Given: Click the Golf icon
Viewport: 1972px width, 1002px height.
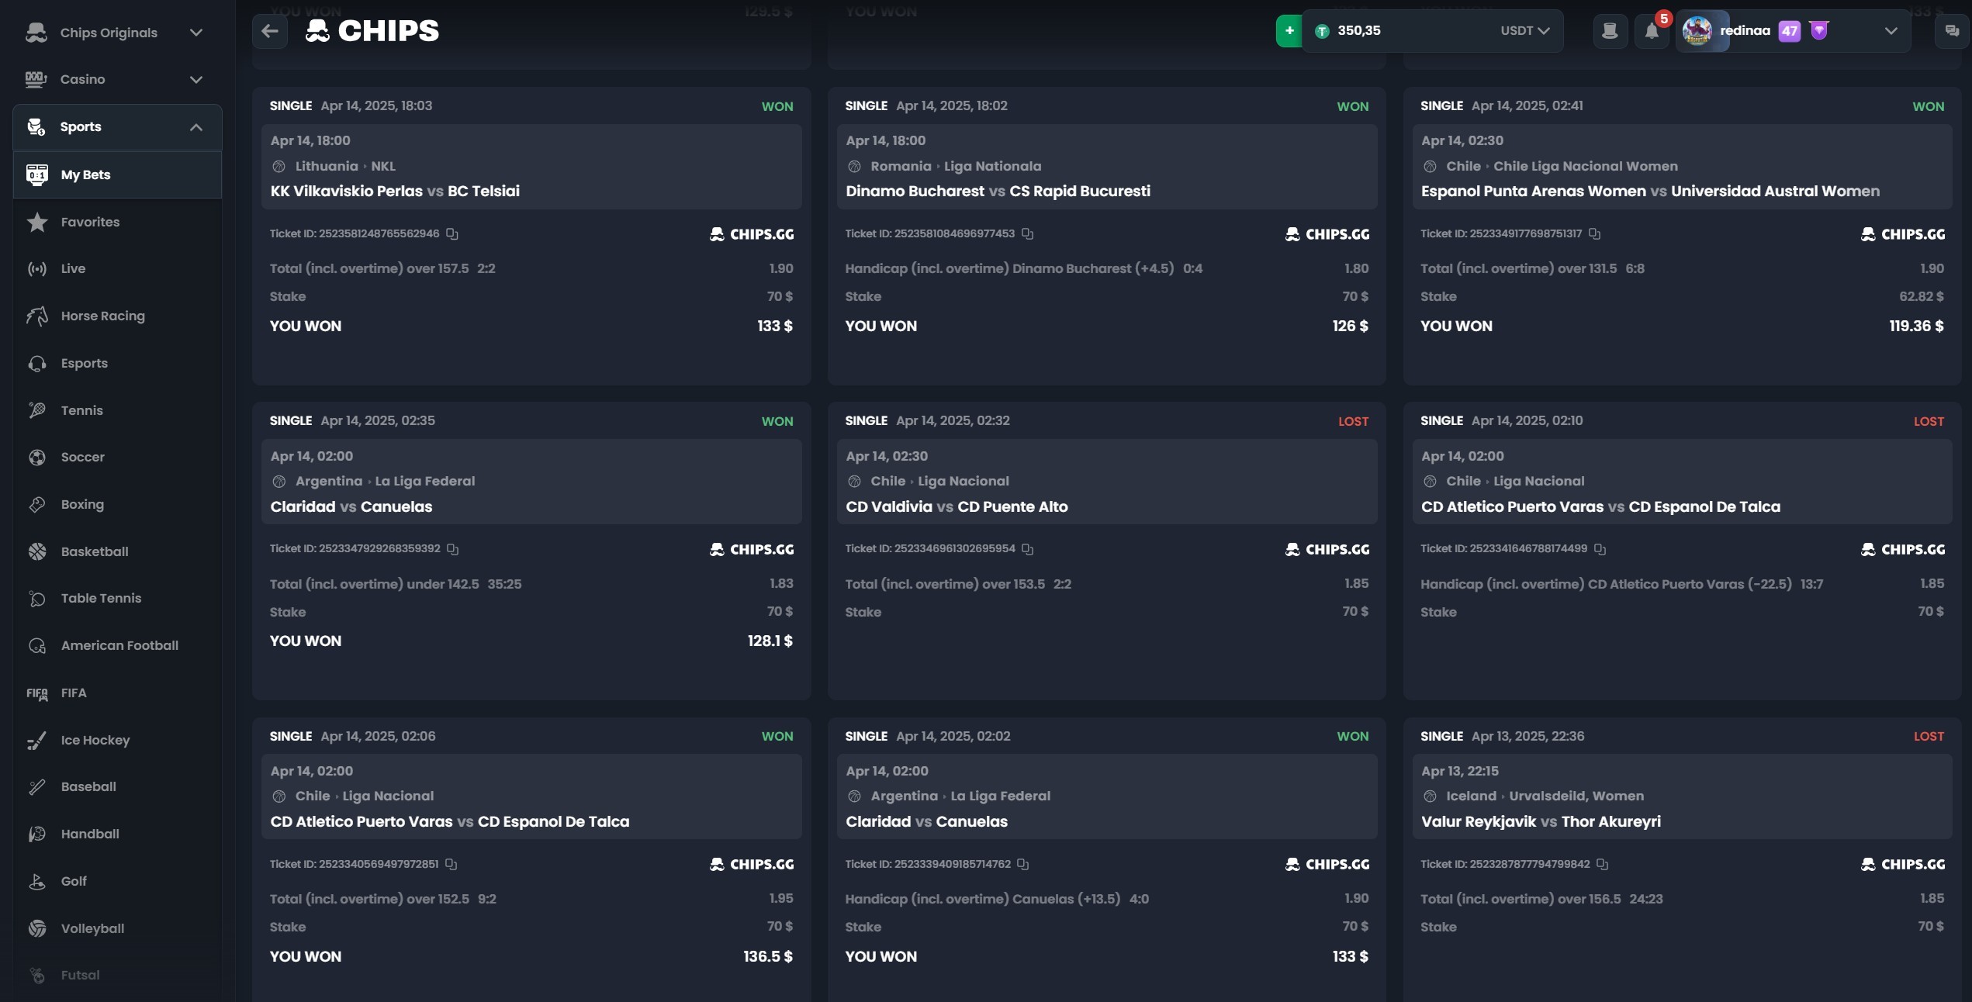Looking at the screenshot, I should 37,882.
